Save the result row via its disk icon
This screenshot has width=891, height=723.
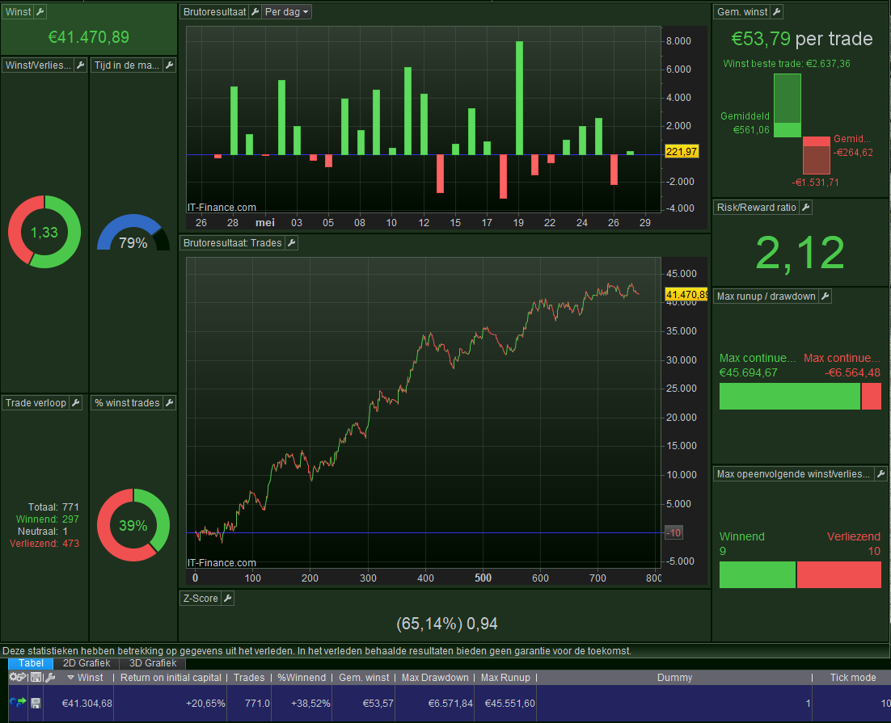click(x=36, y=704)
